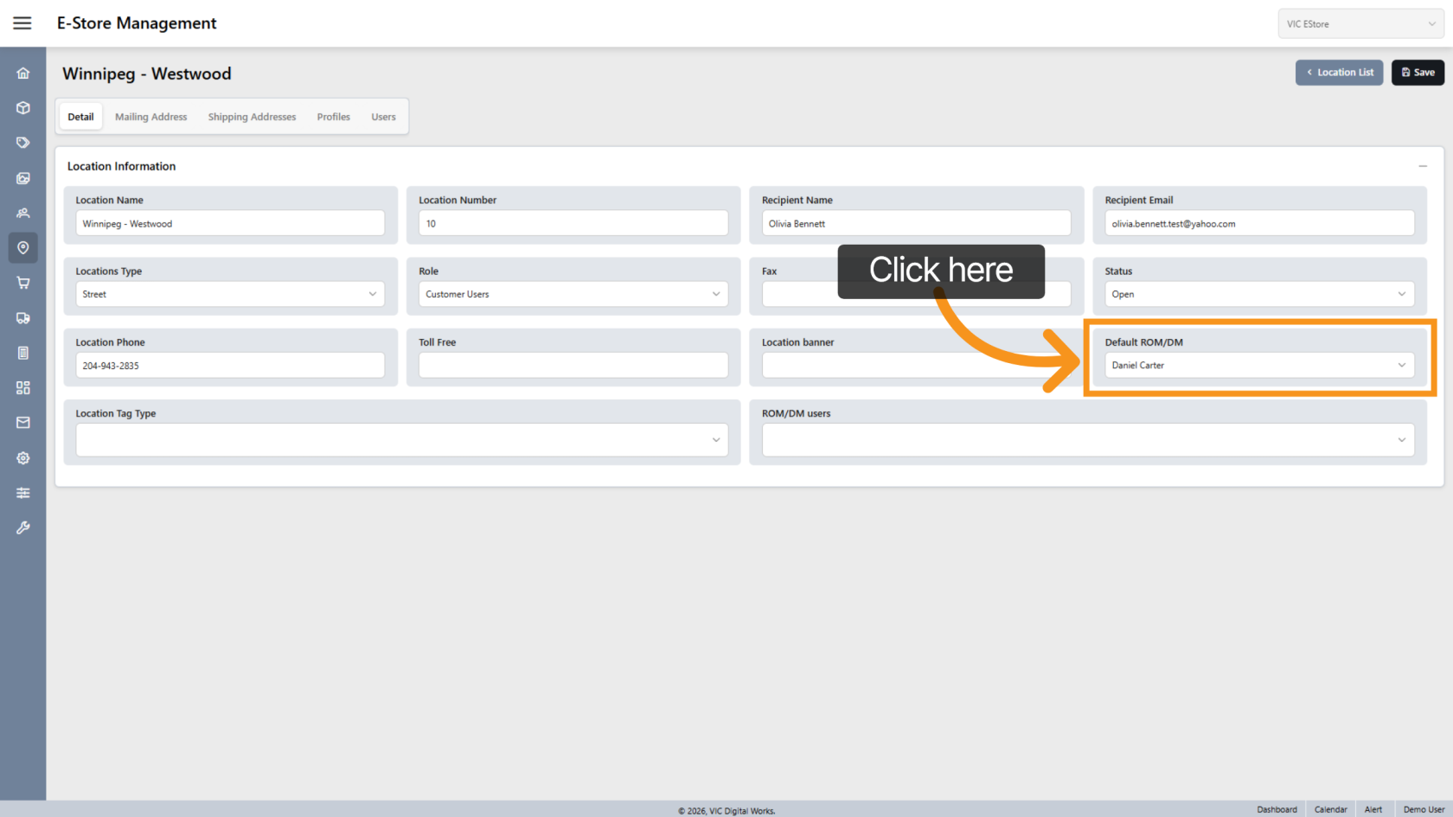This screenshot has height=817, width=1453.
Task: Expand the Locations Type dropdown
Action: coord(229,295)
